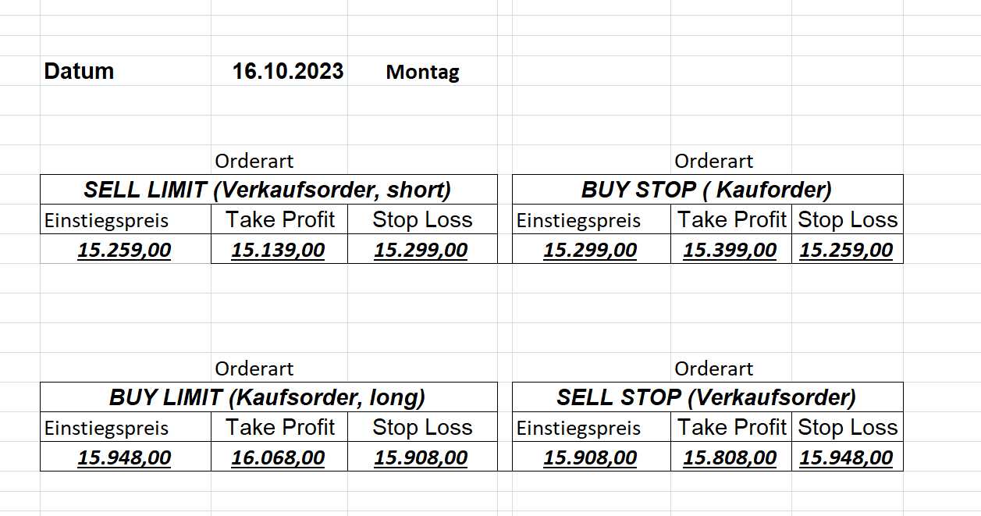Click SELL LIMIT entry price 15.259,00
Viewport: 981px width, 516px height.
tap(124, 250)
